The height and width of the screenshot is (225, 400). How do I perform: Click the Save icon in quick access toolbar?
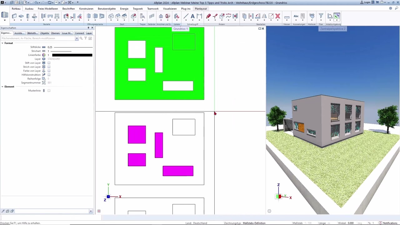(x=21, y=2)
